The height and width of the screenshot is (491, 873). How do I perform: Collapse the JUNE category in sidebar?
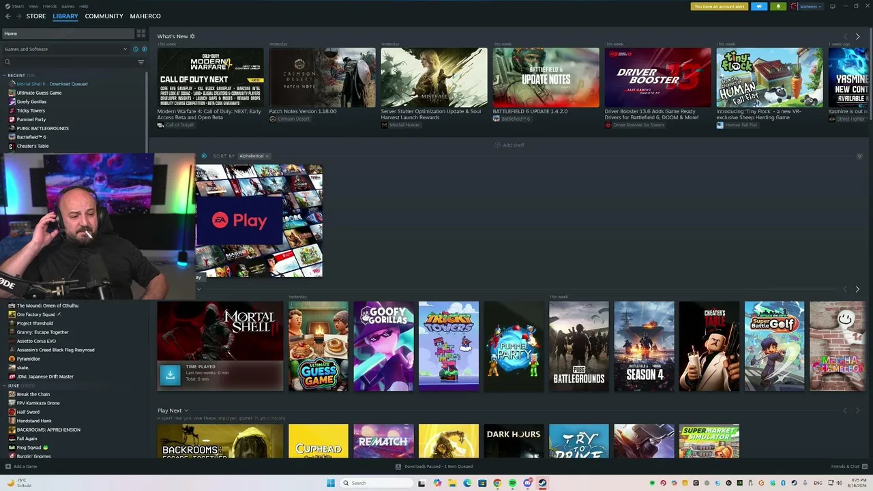click(x=5, y=385)
